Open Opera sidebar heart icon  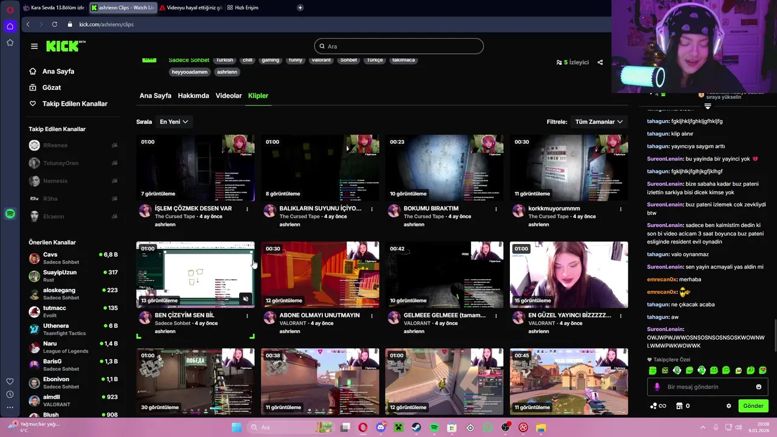pyautogui.click(x=10, y=381)
